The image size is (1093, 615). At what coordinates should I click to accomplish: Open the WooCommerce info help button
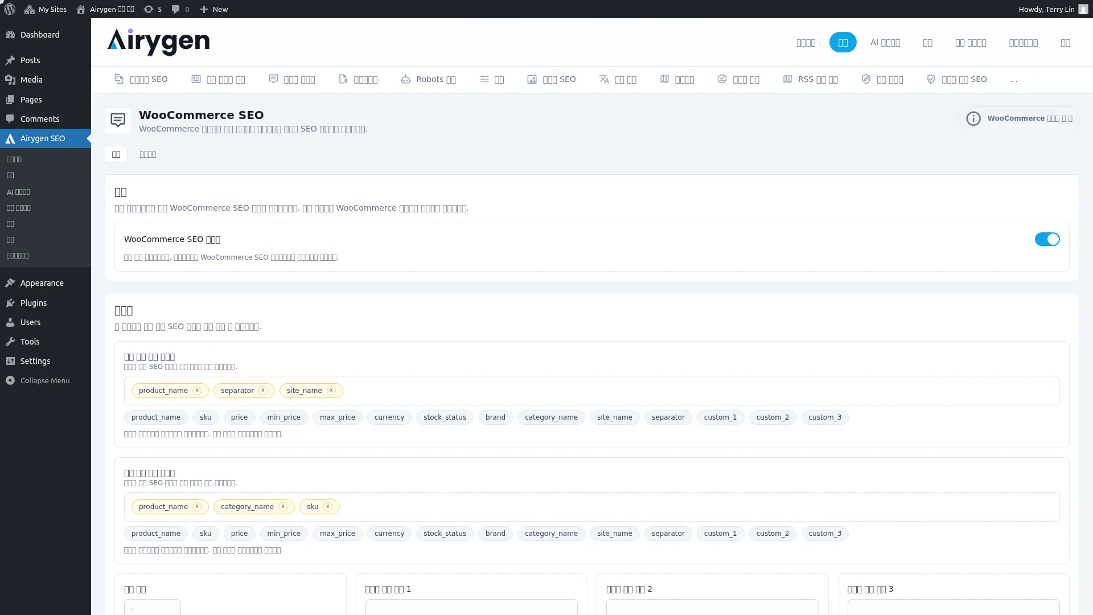click(1018, 118)
